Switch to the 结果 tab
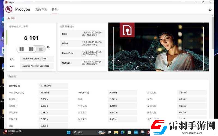 (55, 10)
